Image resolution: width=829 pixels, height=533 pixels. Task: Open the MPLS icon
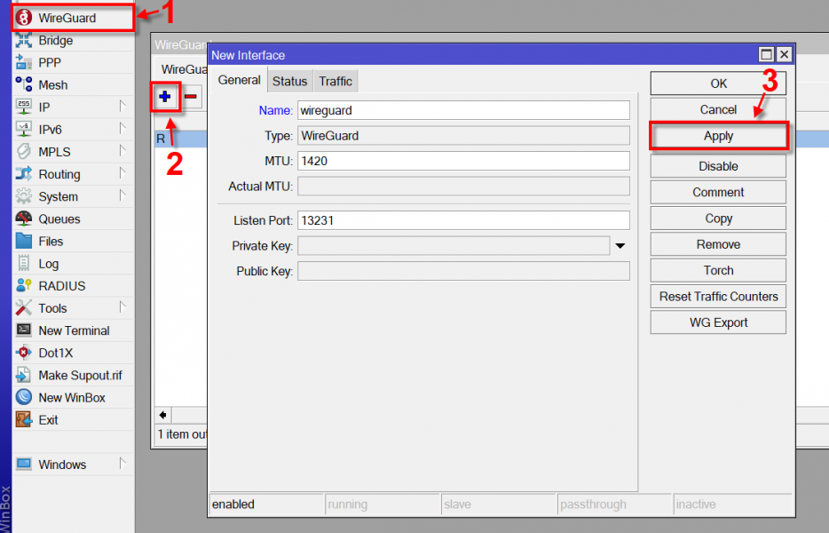[24, 151]
